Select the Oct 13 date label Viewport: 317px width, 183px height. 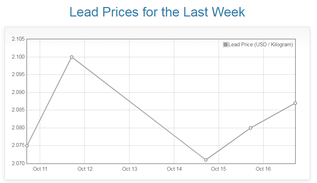129,169
